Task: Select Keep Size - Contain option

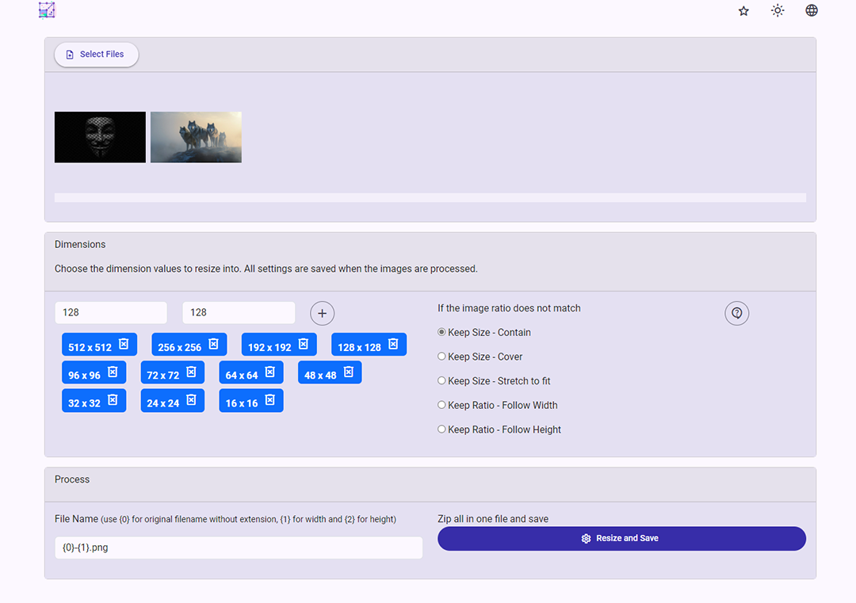Action: coord(442,332)
